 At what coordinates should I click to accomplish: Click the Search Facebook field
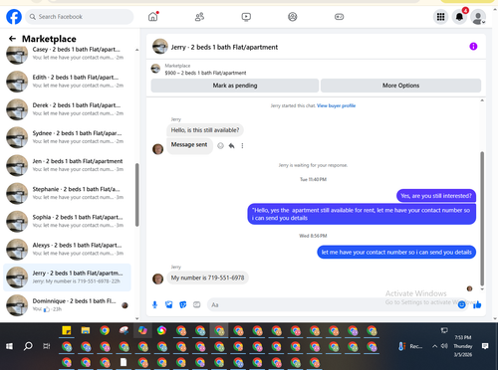80,17
